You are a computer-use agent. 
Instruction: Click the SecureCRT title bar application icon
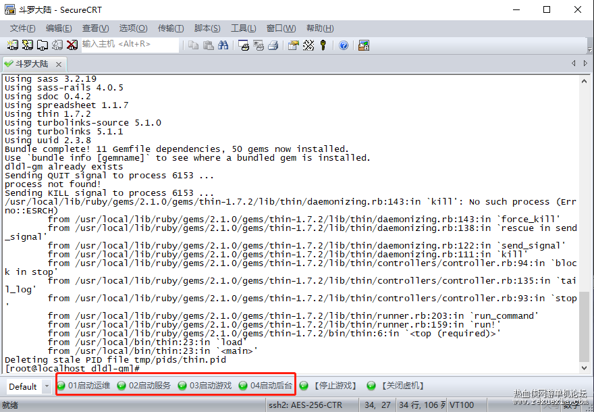[x=10, y=9]
